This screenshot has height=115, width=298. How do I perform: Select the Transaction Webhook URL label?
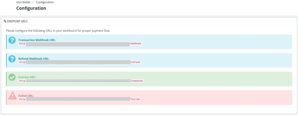coord(37,40)
